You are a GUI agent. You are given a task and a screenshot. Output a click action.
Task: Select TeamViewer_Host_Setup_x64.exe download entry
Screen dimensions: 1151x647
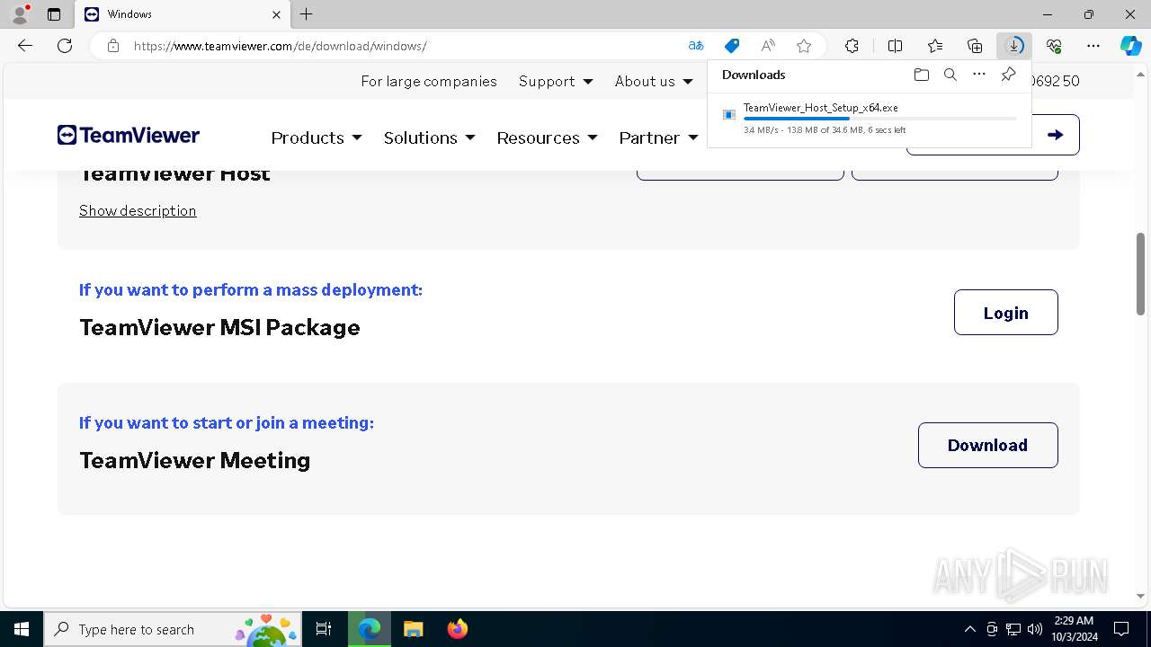point(869,119)
